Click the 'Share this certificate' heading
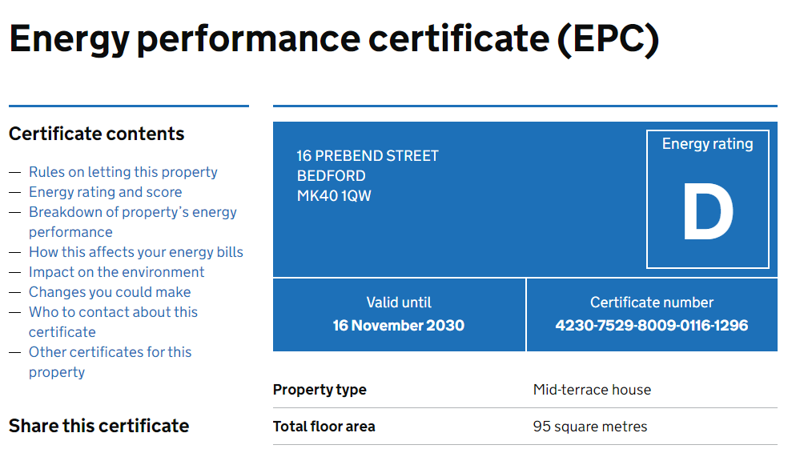Viewport: 804px width, 449px height. coord(98,426)
